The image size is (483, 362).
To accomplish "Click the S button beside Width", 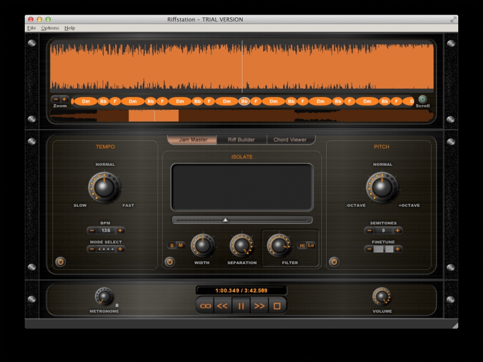I will pos(172,245).
